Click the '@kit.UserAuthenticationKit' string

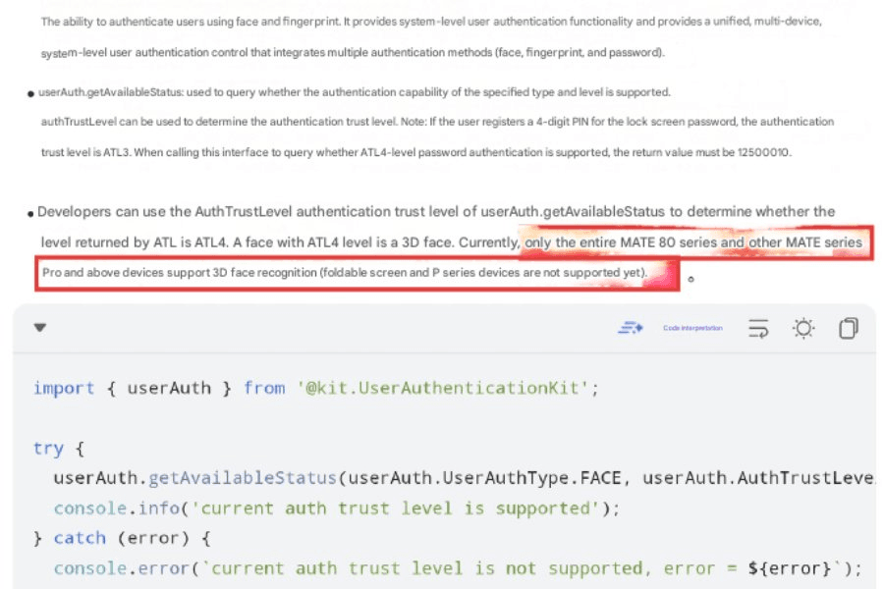coord(447,388)
